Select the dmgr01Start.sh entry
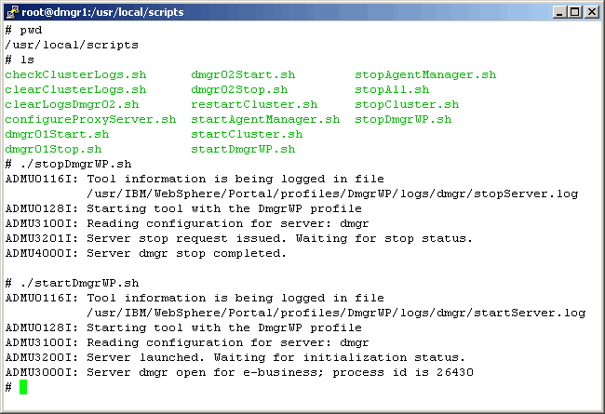Viewport: 605px width, 414px height. pos(57,134)
